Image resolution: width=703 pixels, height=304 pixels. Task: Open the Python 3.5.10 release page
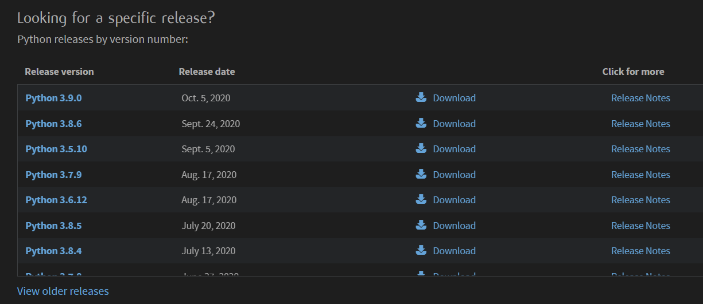click(56, 149)
